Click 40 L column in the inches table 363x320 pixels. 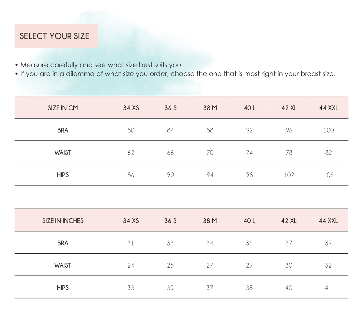(249, 221)
